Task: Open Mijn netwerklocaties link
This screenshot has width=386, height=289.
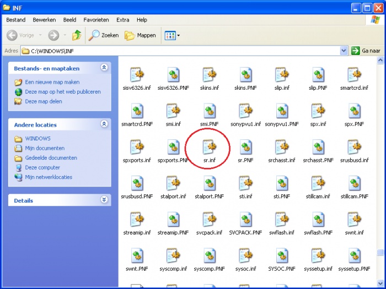Action: (49, 177)
